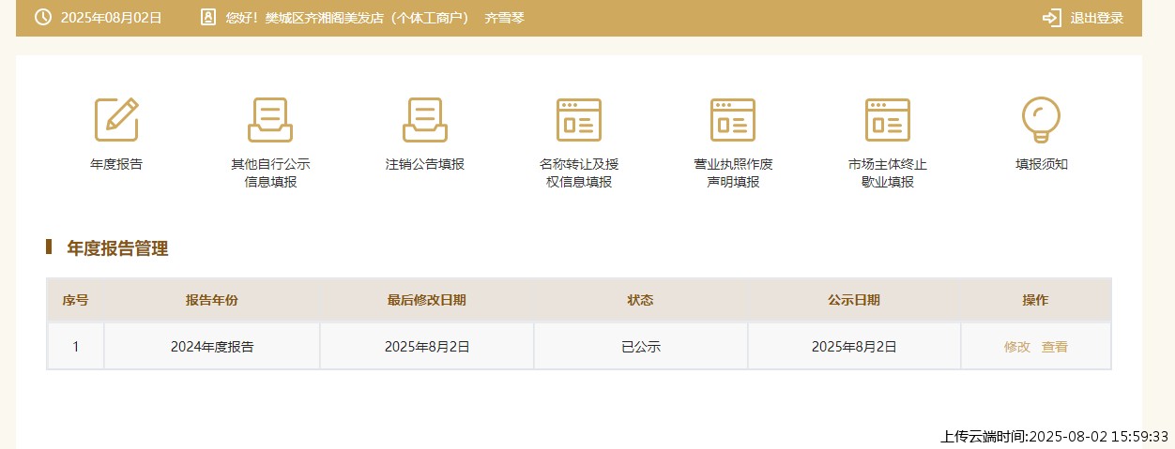Click the date 2025年08月02日 in header
This screenshot has height=449, width=1175.
point(112,18)
